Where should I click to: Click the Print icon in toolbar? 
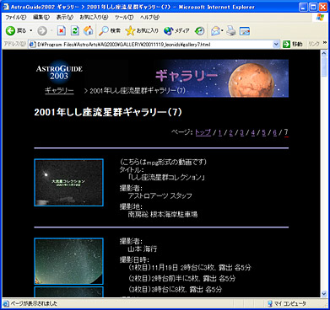coord(231,30)
